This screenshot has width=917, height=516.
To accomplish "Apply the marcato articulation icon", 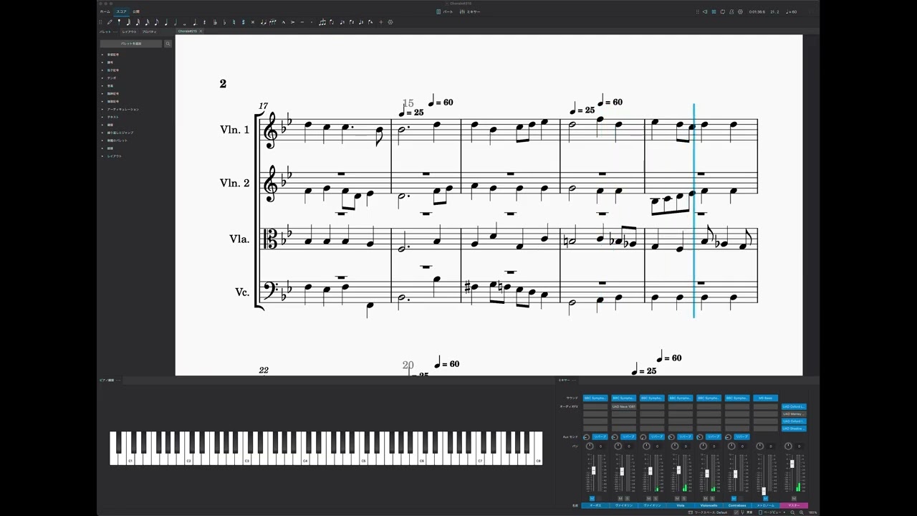I will pyautogui.click(x=283, y=22).
